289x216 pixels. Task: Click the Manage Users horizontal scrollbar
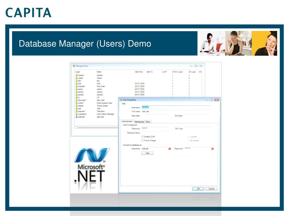[98, 127]
